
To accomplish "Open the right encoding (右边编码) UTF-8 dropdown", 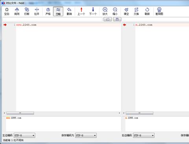I will point(144,135).
